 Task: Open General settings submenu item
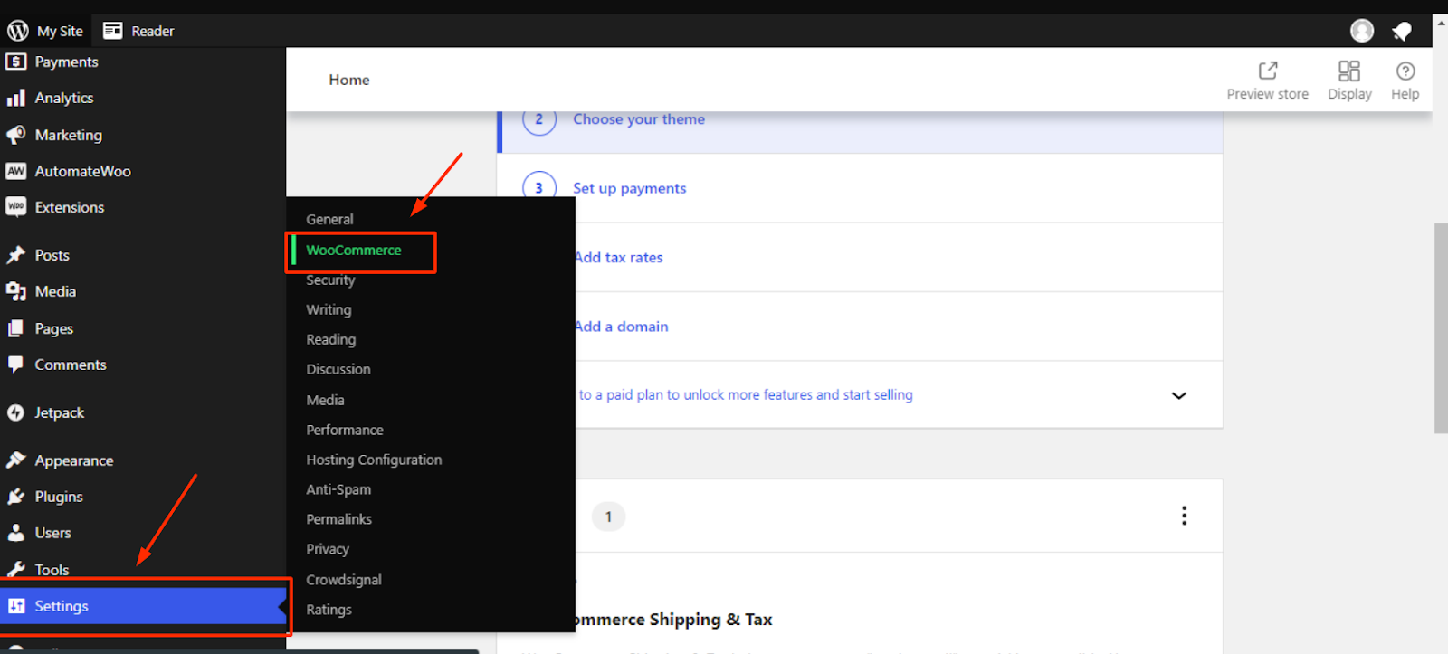(329, 219)
